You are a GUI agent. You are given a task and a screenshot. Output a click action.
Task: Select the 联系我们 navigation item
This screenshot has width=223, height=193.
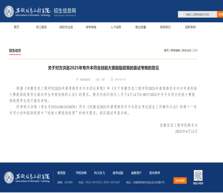point(165,27)
